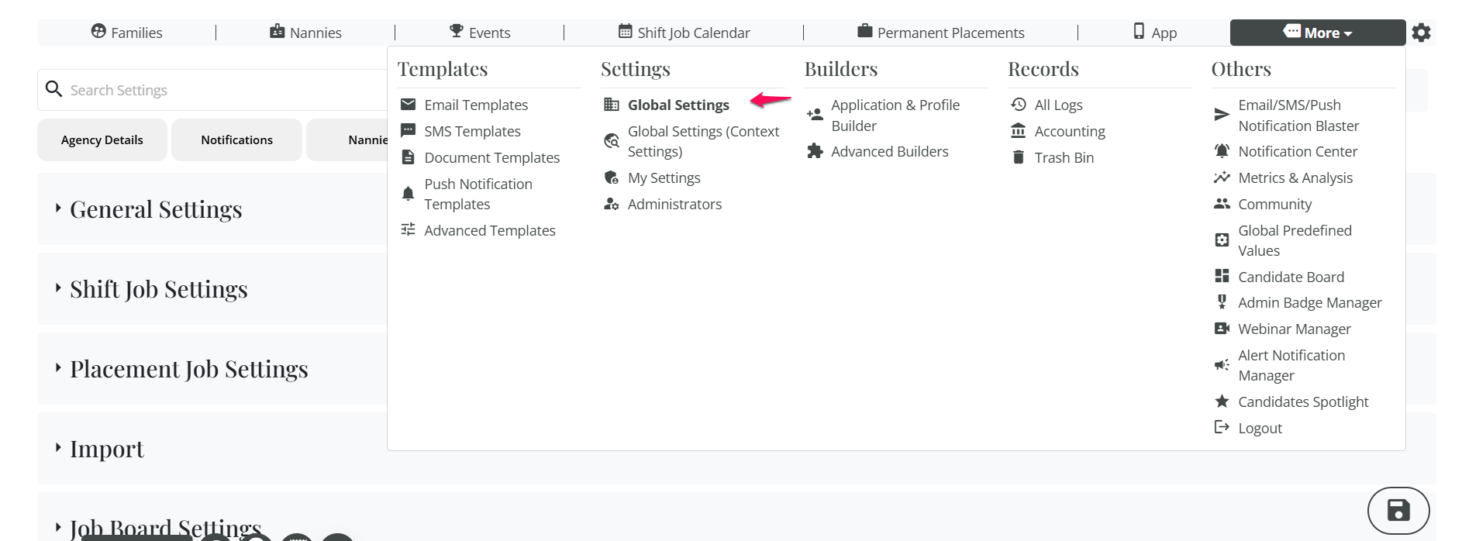1462x541 pixels.
Task: Open the More dropdown menu
Action: pyautogui.click(x=1317, y=33)
